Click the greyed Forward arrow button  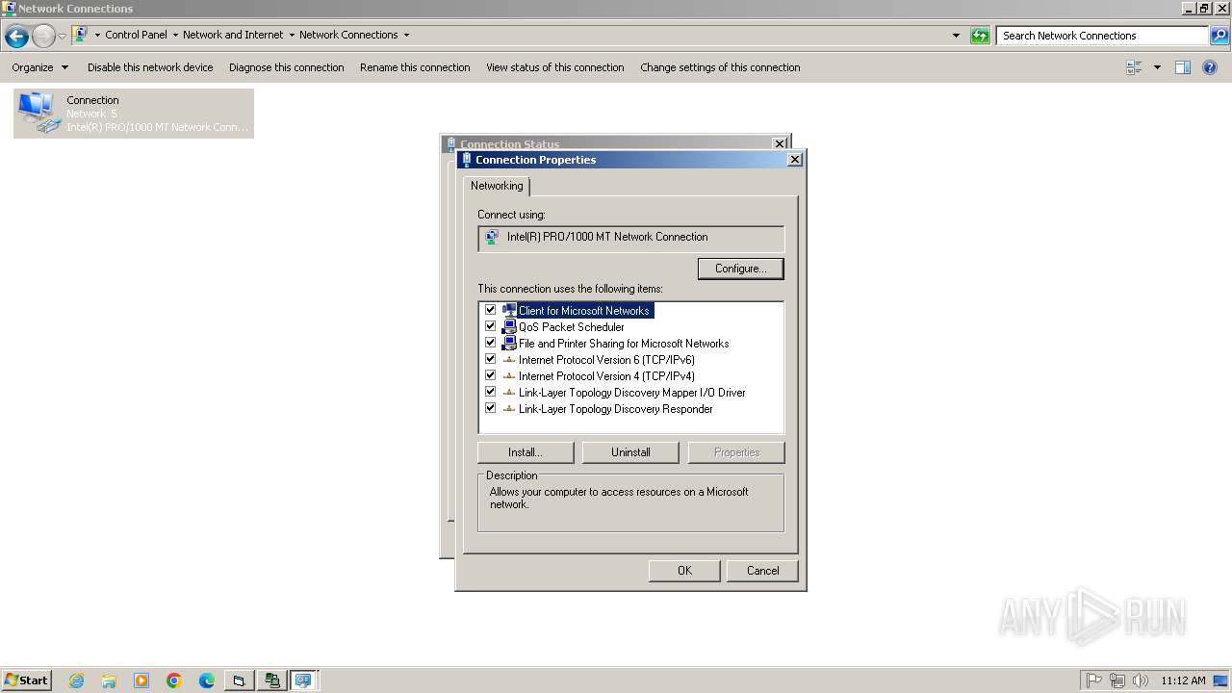tap(43, 37)
